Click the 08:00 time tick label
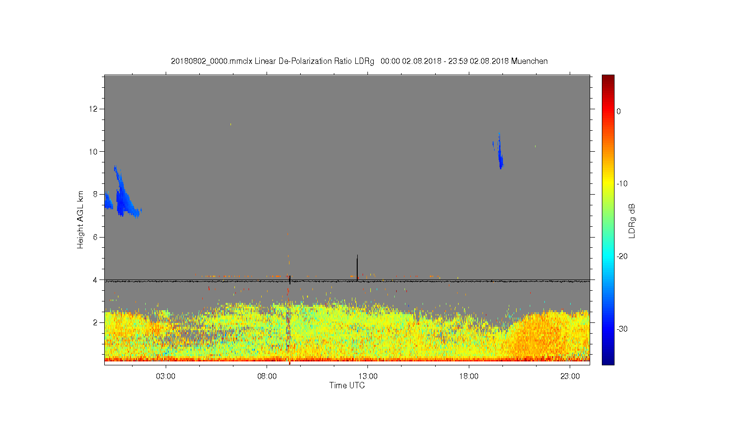This screenshot has height=439, width=731. [267, 377]
